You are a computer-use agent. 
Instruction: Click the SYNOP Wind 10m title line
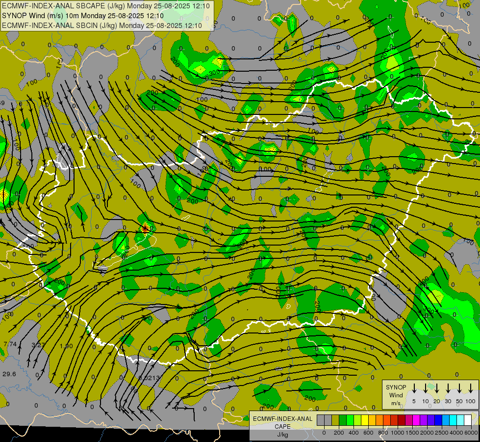pyautogui.click(x=83, y=16)
